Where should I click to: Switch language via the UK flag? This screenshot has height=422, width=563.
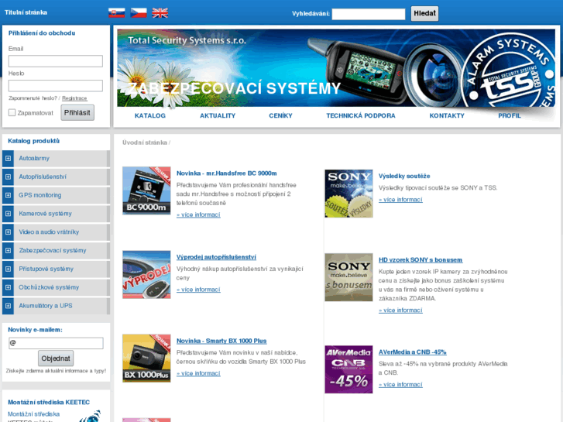coord(160,13)
